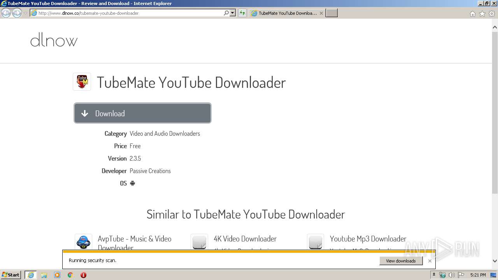Open AvpTube - Music & Video Downloader link
The height and width of the screenshot is (280, 498).
[135, 243]
